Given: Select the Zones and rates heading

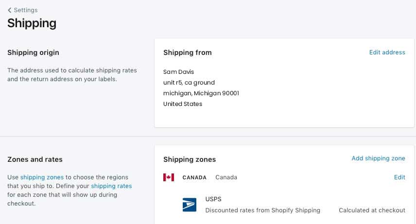Looking at the screenshot, I should 35,159.
